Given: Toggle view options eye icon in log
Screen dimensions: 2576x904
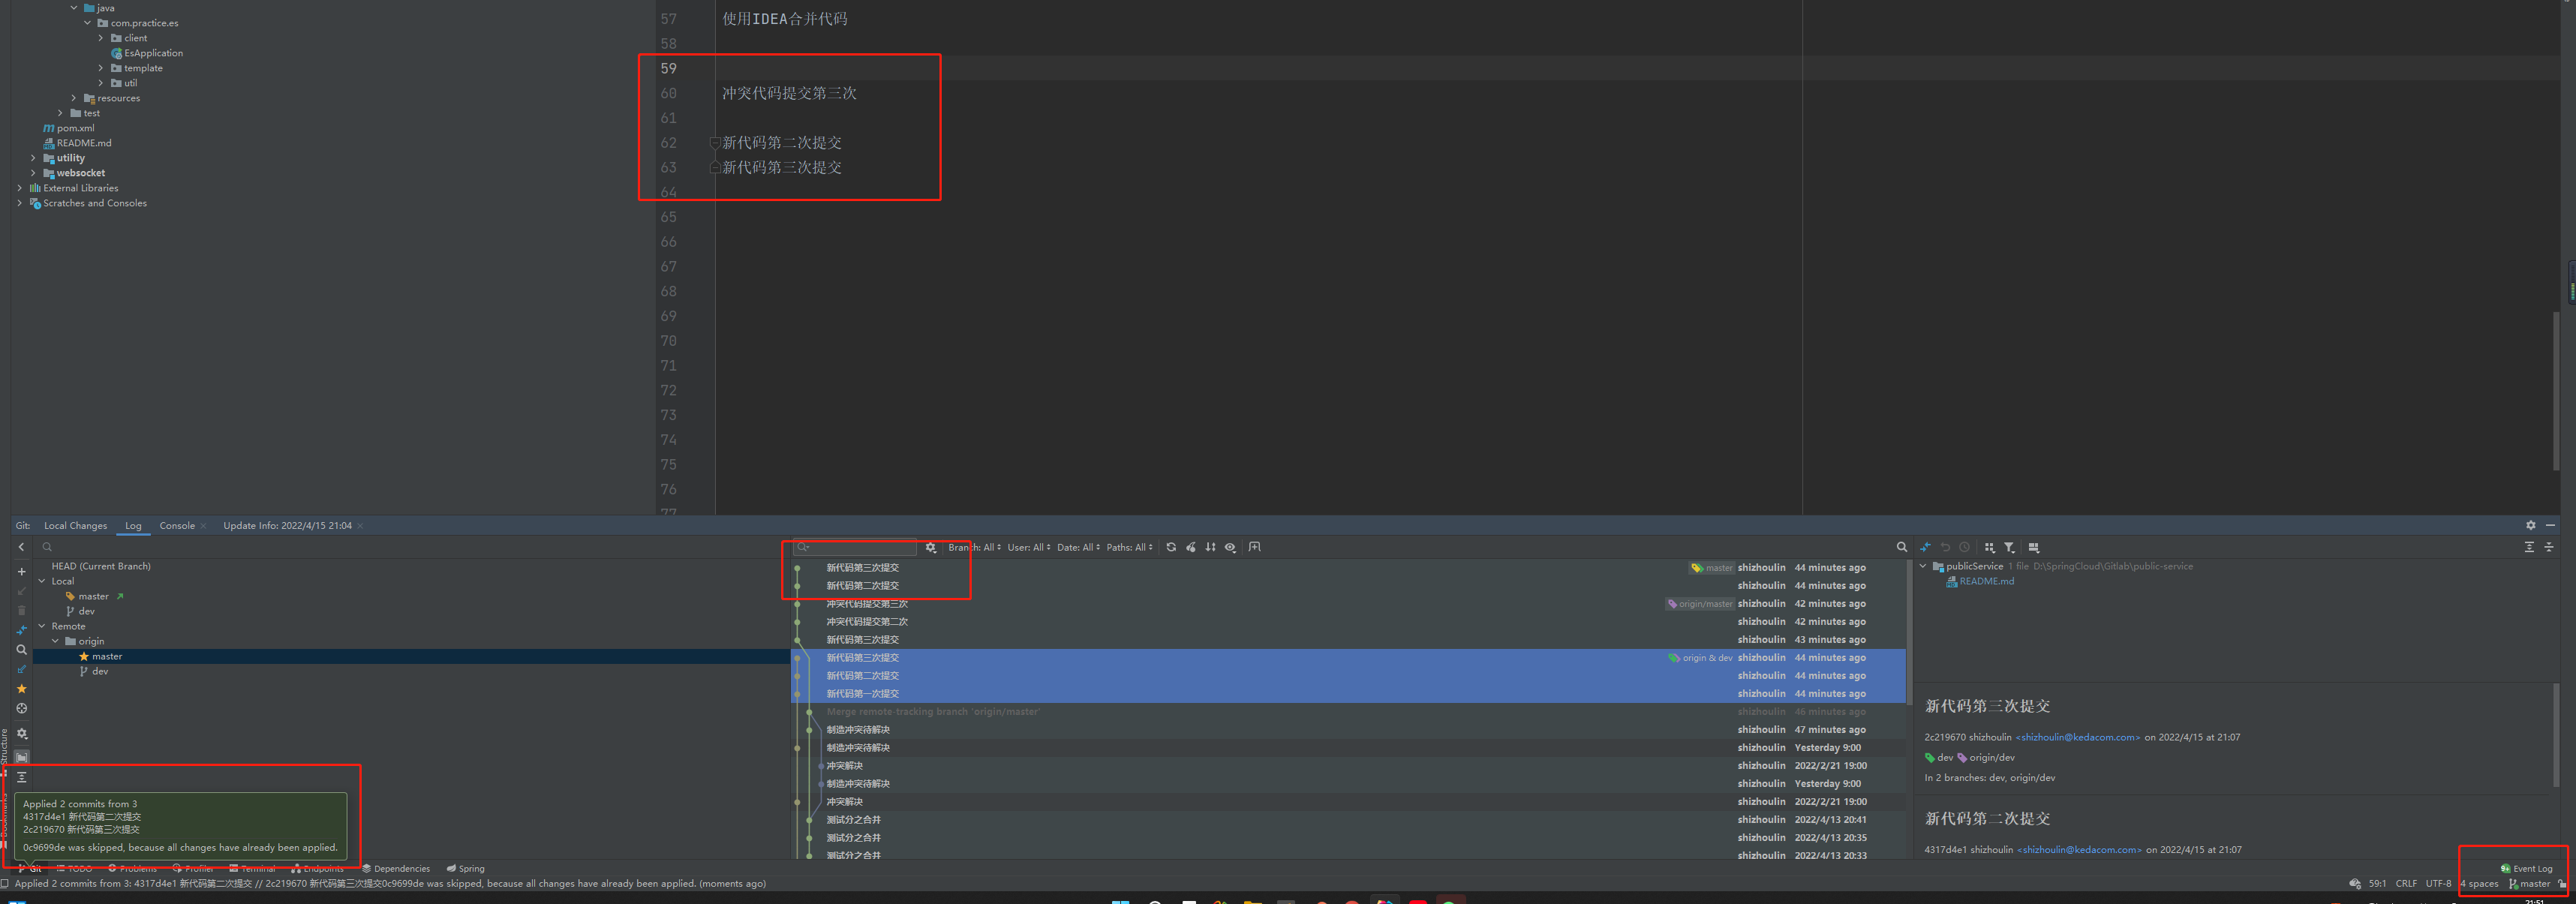Looking at the screenshot, I should [1230, 547].
